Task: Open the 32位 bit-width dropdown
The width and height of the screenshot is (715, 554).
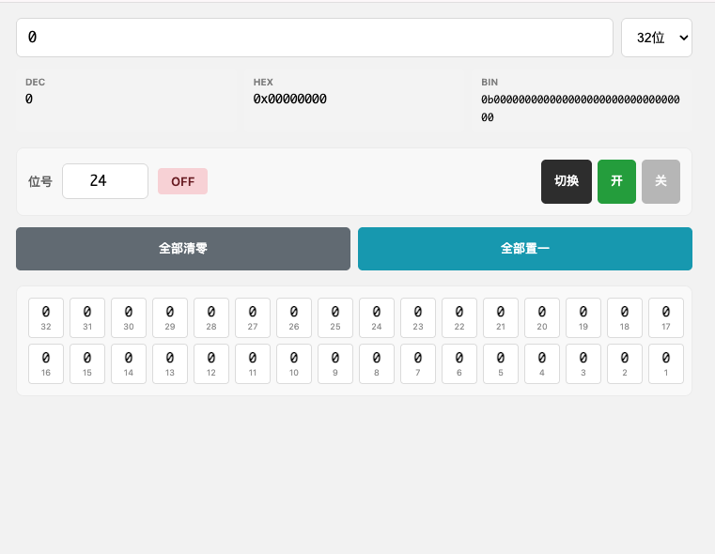Action: [x=657, y=38]
